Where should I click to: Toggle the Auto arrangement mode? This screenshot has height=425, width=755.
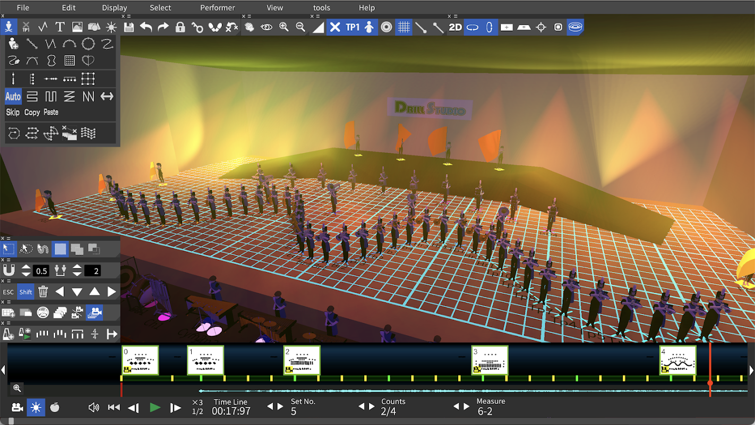coord(13,97)
